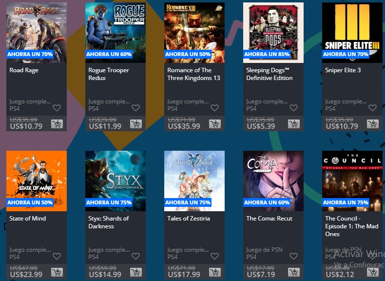Open the State of Mind cover art

tap(37, 181)
